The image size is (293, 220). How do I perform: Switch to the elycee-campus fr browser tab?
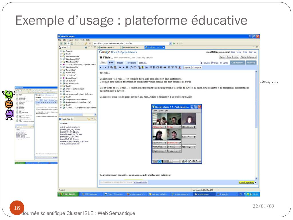click(x=108, y=48)
